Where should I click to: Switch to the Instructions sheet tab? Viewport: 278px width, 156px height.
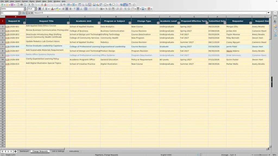point(74,151)
